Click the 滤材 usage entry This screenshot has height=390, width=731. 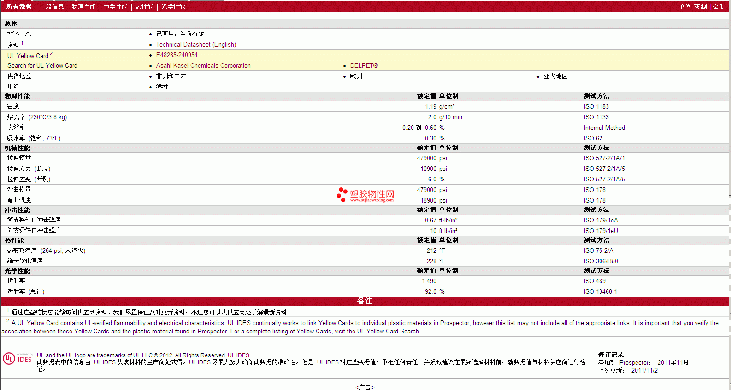point(162,87)
